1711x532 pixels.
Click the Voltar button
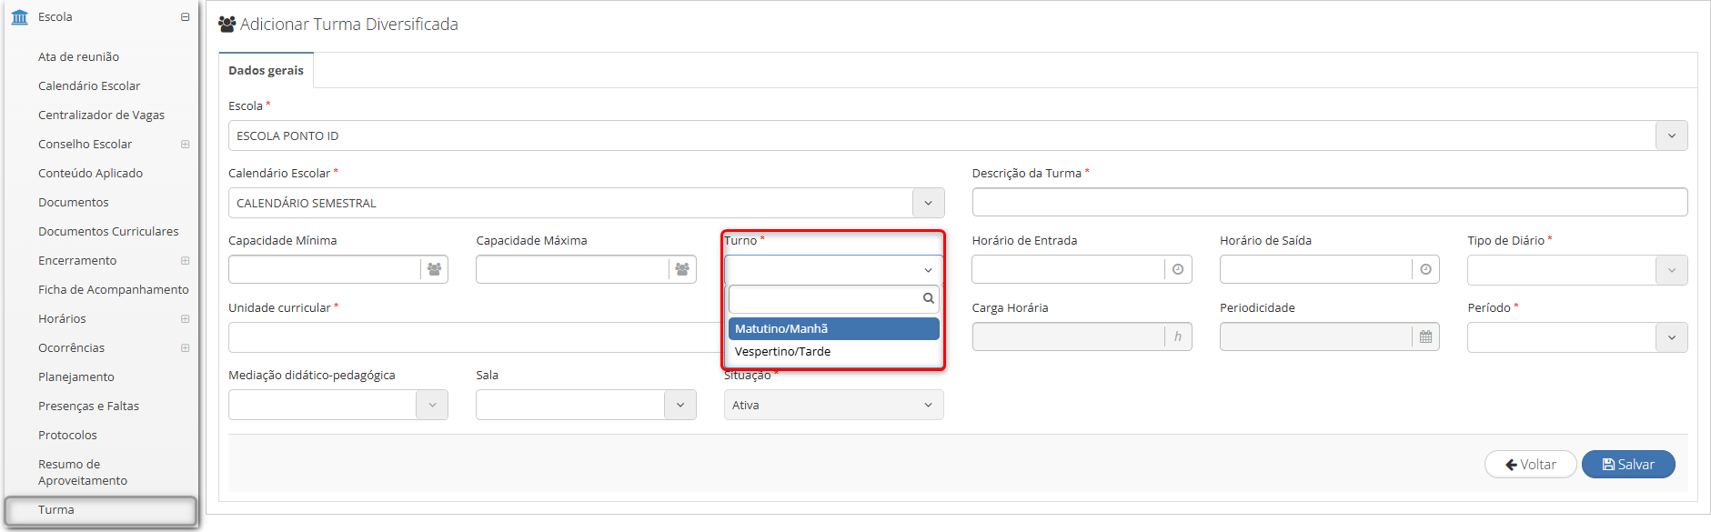1531,464
